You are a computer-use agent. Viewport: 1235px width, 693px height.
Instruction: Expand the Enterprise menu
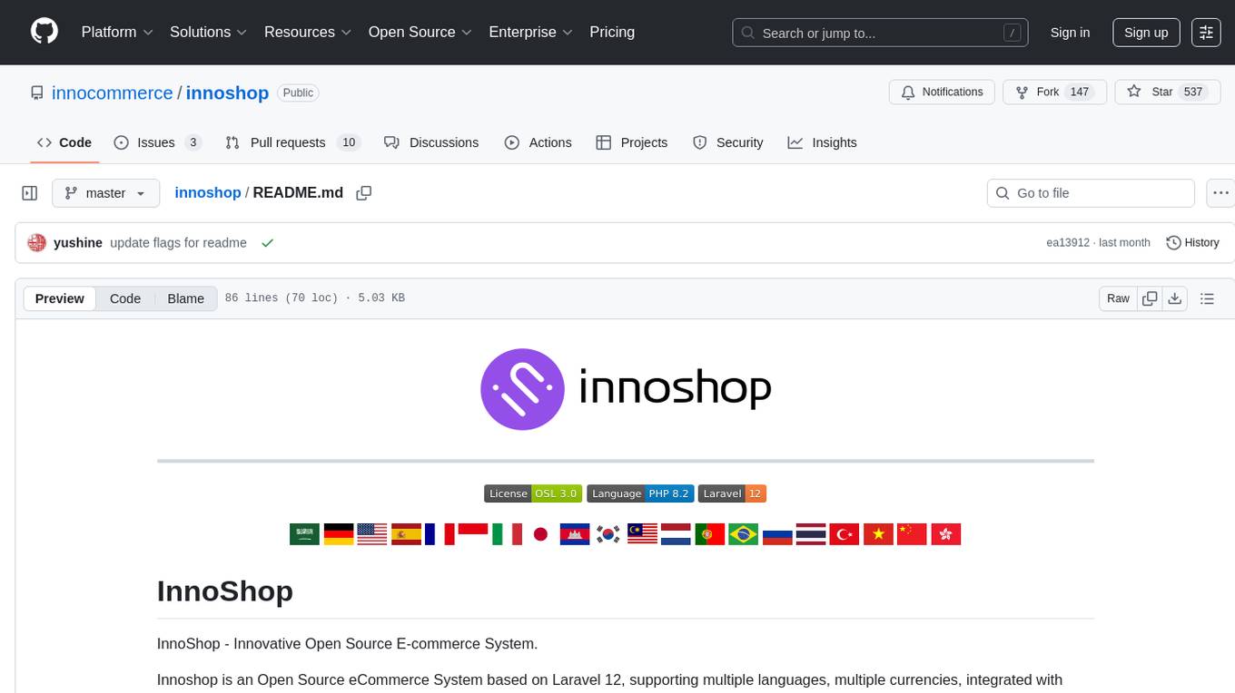click(x=530, y=32)
